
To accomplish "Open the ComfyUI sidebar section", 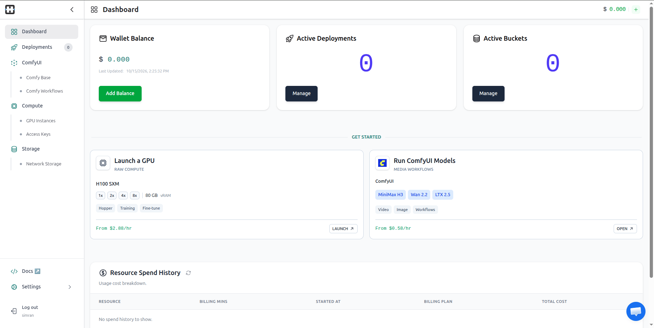I will click(x=41, y=63).
